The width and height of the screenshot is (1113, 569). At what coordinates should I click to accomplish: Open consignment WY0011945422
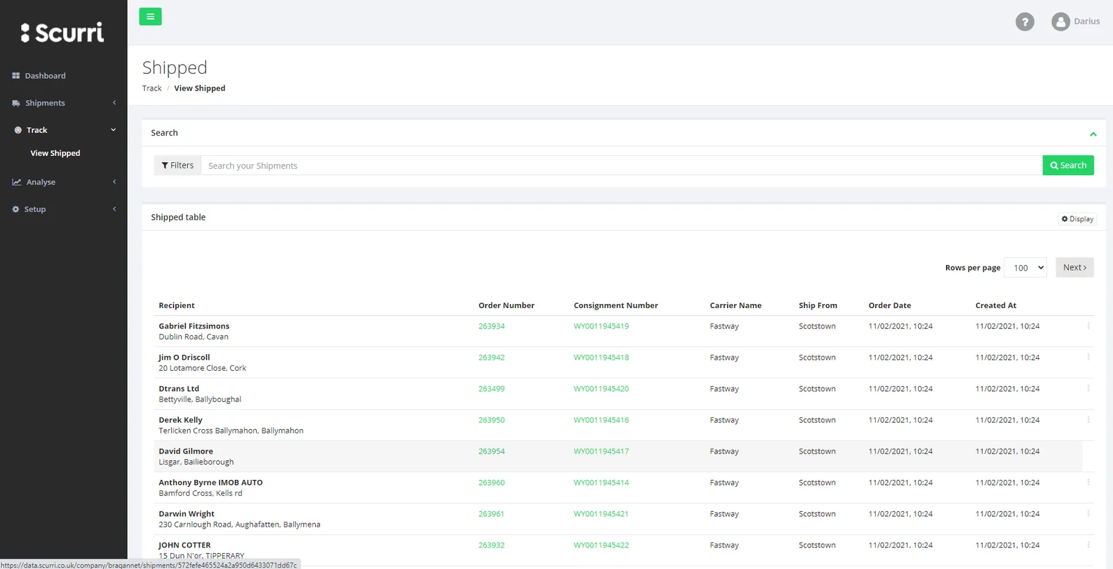[601, 545]
